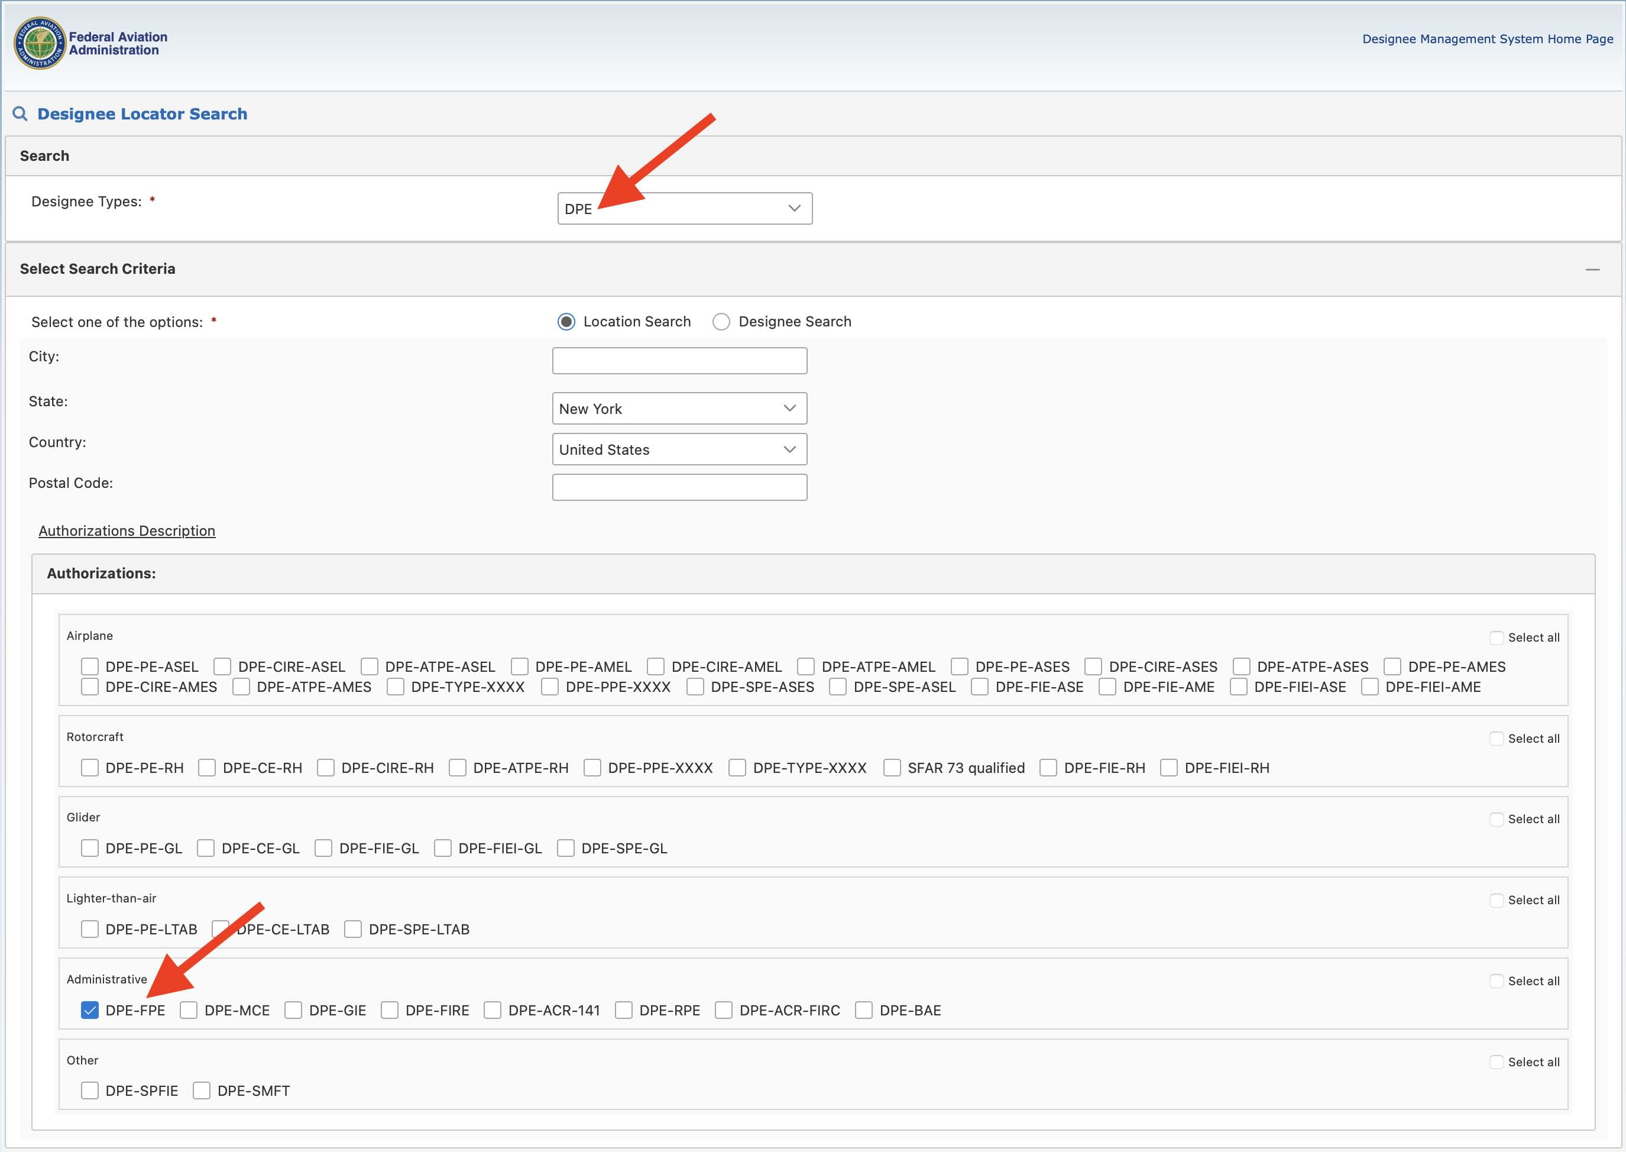1626x1152 pixels.
Task: Uncheck the DPE-FPE checkbox
Action: [x=89, y=1010]
